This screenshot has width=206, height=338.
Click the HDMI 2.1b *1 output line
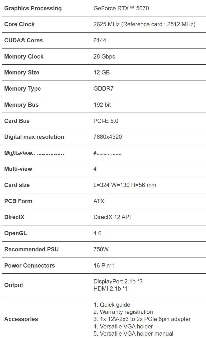point(111,288)
